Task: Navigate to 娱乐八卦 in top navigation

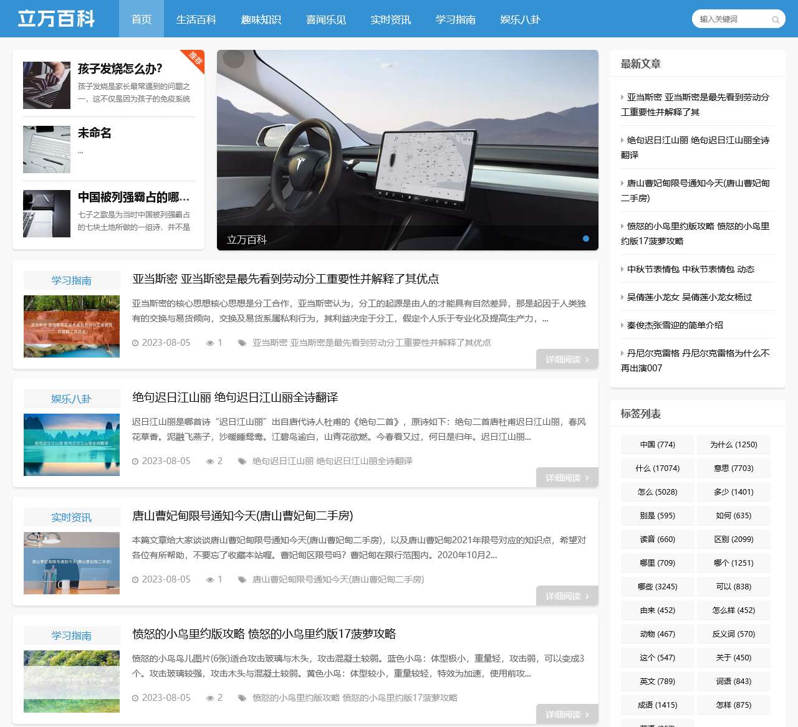Action: click(521, 19)
